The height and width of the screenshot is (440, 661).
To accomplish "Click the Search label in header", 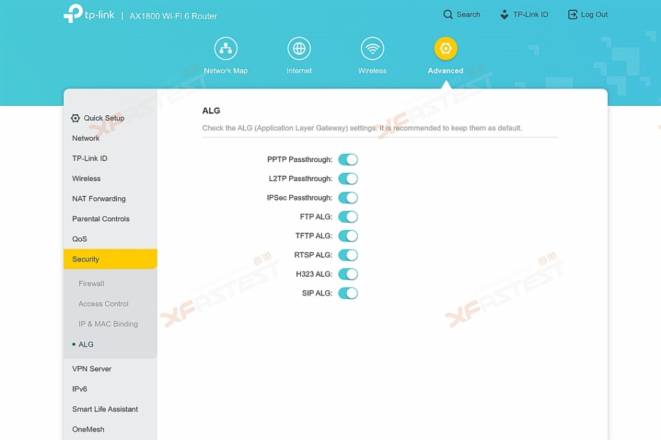I will pyautogui.click(x=469, y=15).
